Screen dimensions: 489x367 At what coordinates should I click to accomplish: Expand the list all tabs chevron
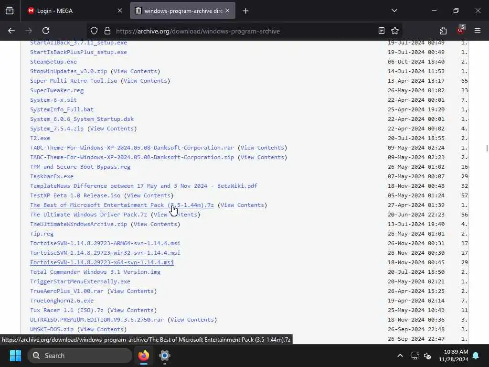(x=394, y=11)
